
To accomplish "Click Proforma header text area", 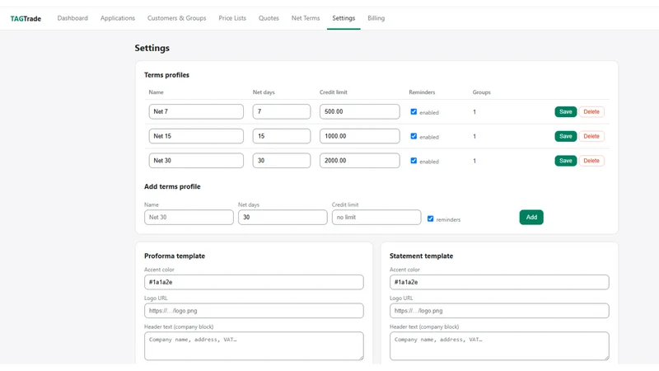I will [254, 345].
